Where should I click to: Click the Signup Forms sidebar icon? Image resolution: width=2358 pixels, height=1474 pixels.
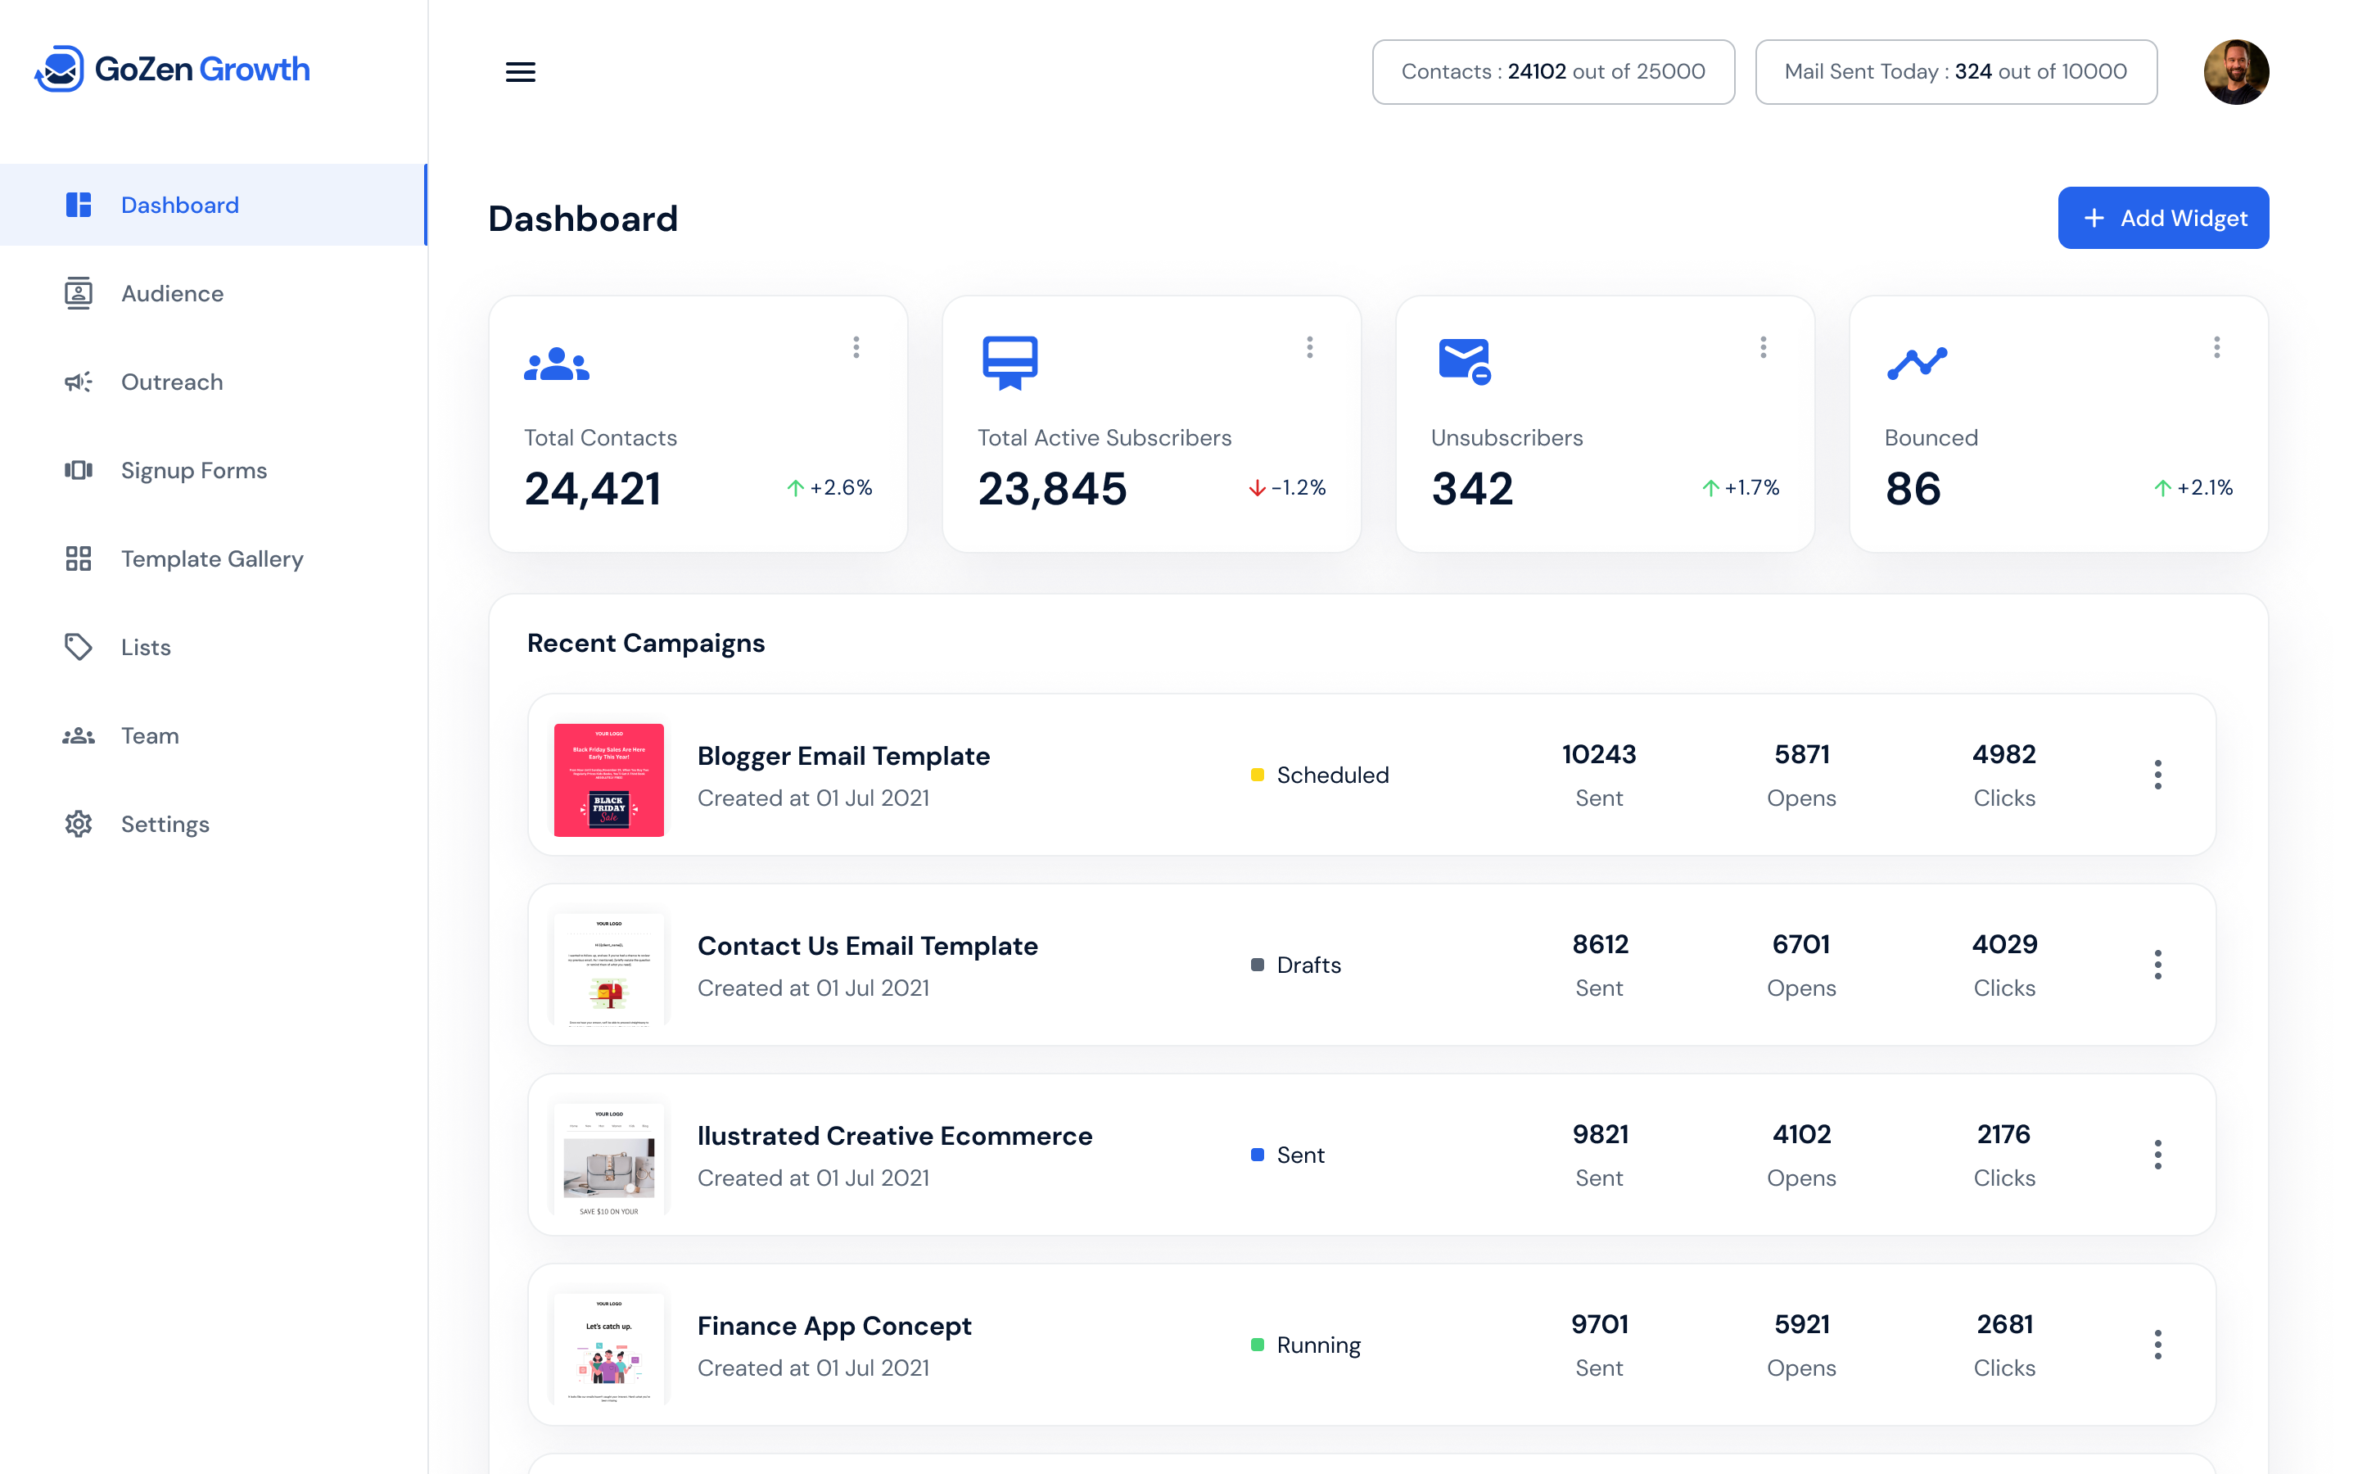click(x=78, y=471)
